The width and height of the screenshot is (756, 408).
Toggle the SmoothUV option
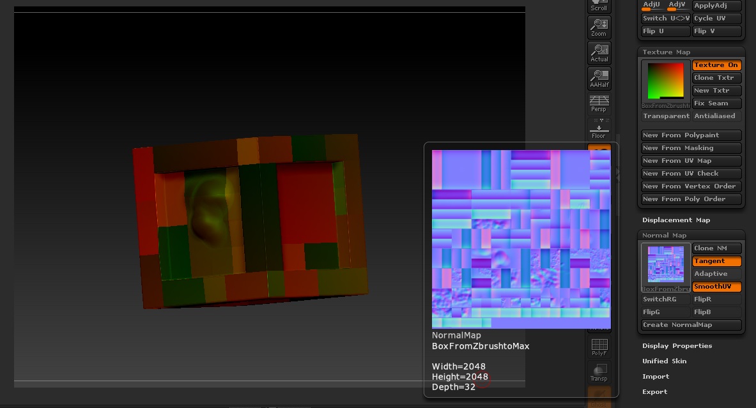pyautogui.click(x=716, y=287)
